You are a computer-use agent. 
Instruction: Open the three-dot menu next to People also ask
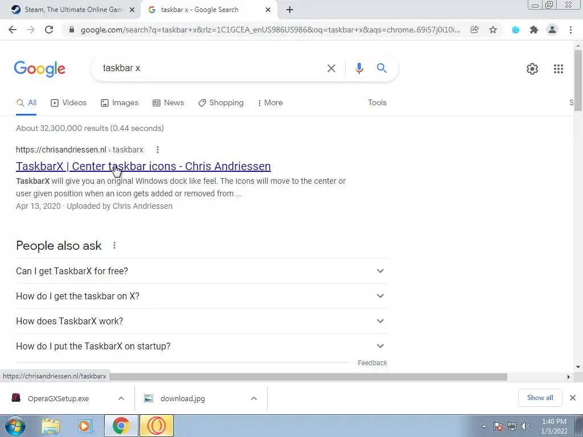(114, 245)
